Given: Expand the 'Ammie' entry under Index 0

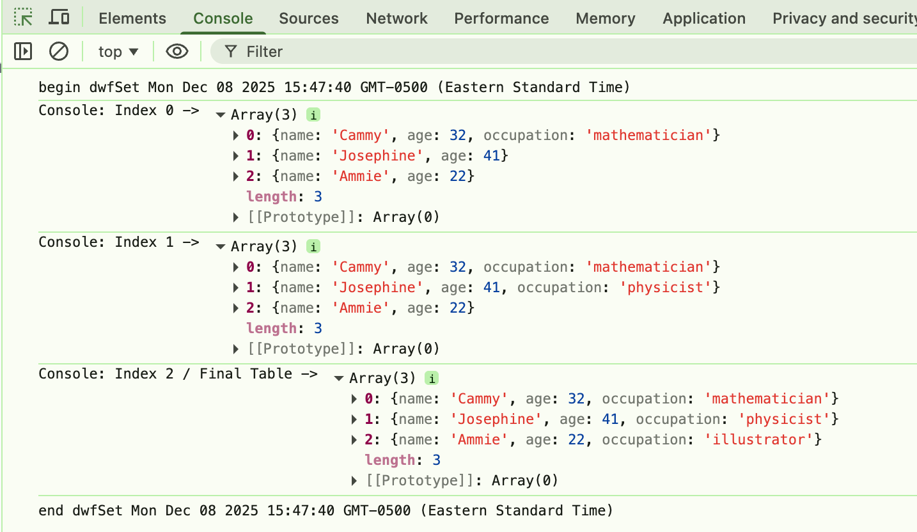Looking at the screenshot, I should (236, 176).
